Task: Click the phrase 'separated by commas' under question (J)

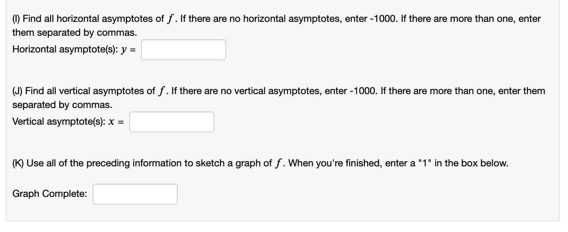Action: tap(61, 105)
